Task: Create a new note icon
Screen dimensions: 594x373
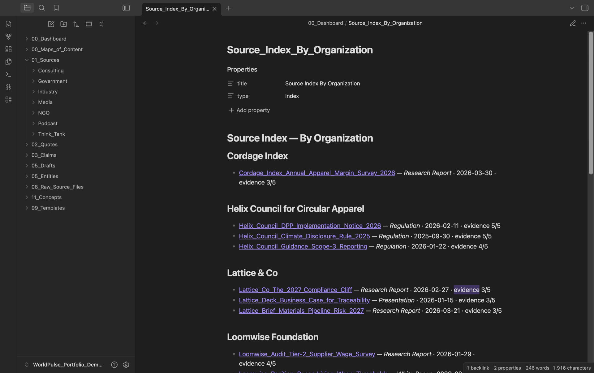Action: pos(51,24)
